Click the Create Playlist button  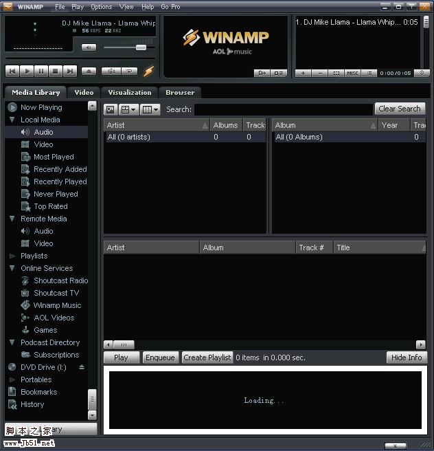click(207, 357)
